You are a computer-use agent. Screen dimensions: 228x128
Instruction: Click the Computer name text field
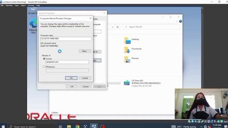[66, 39]
